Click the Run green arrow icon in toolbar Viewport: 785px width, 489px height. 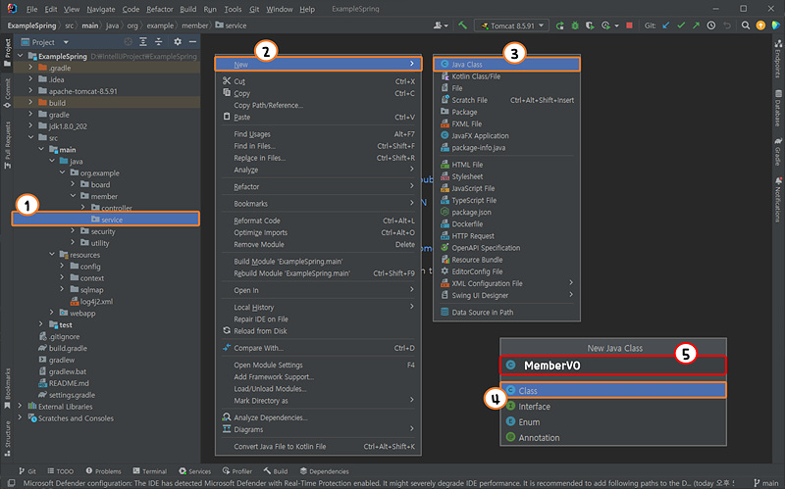(x=559, y=25)
